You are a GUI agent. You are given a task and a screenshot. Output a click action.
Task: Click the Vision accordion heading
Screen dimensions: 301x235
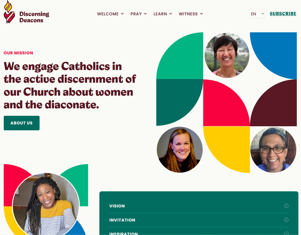[117, 206]
